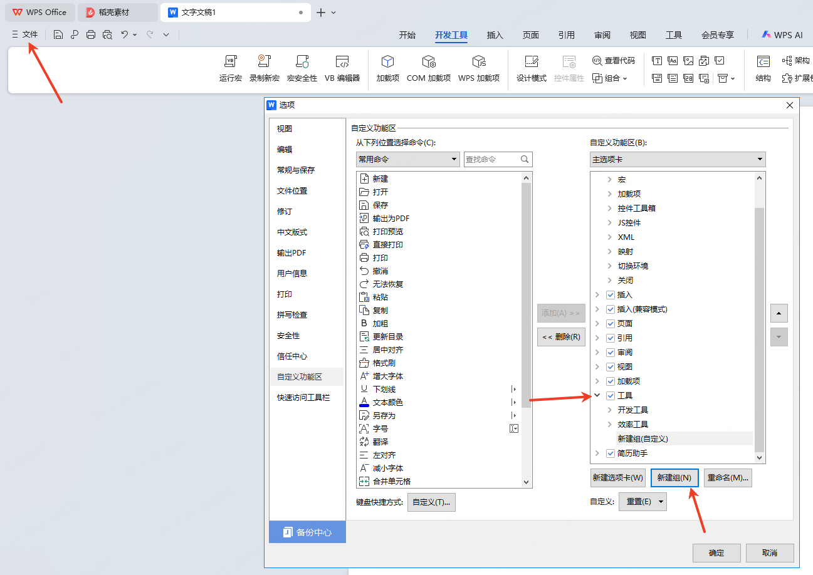Open 备份中心 at dialog bottom left
Viewport: 813px width, 575px height.
click(x=307, y=532)
